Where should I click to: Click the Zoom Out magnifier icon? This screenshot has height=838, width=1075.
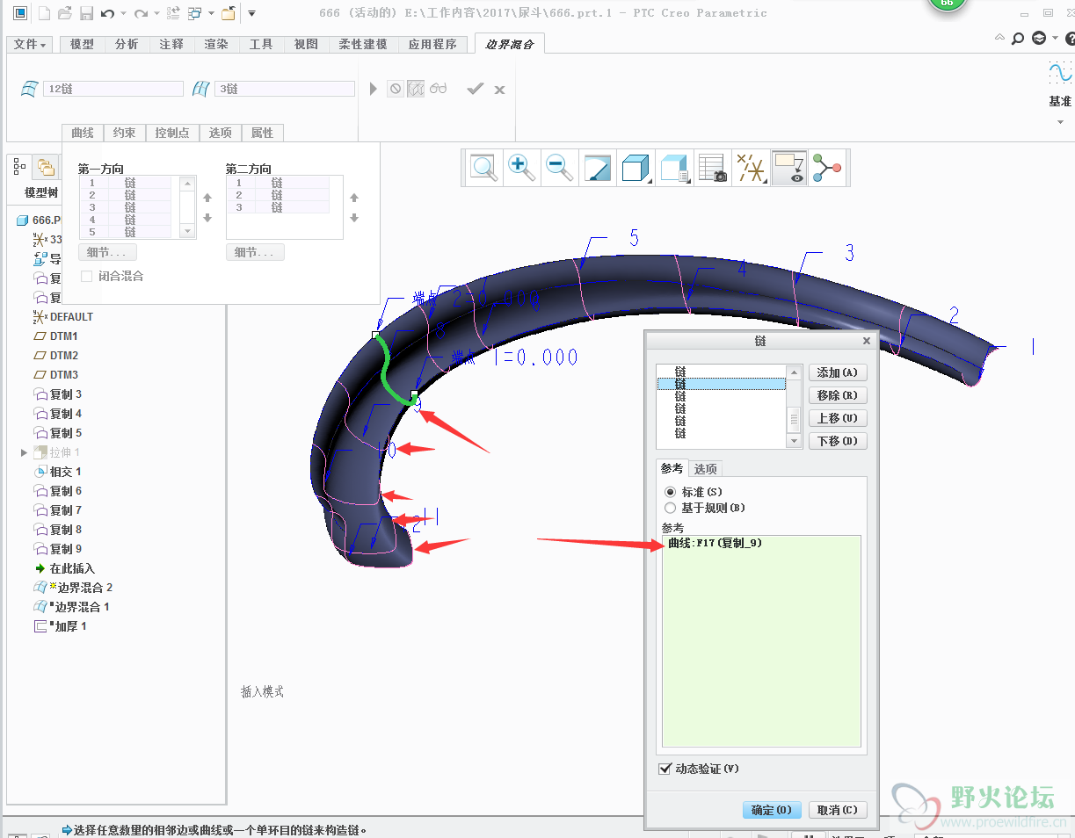click(x=559, y=167)
